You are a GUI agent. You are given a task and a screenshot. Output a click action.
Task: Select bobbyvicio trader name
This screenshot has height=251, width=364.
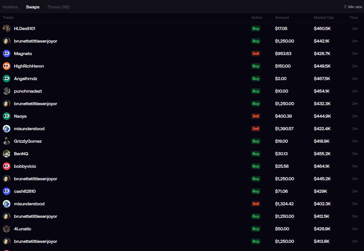pyautogui.click(x=25, y=166)
